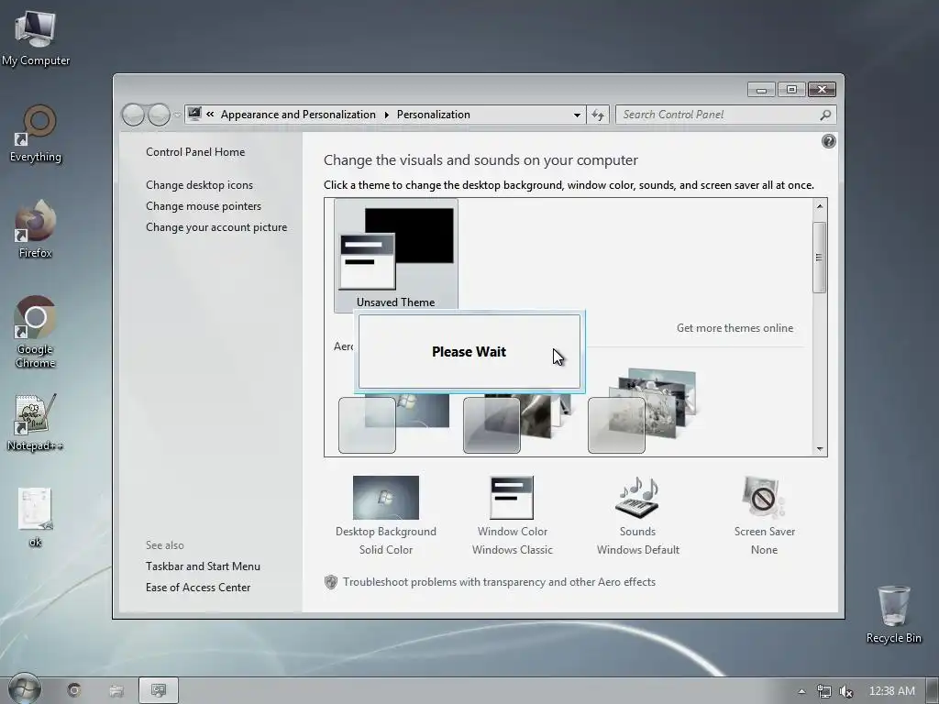Click the muted volume tray icon
Viewport: 939px width, 704px height.
[x=845, y=691]
